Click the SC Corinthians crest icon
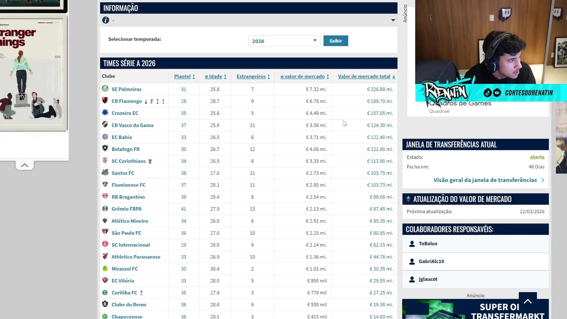This screenshot has width=567, height=319. point(105,160)
